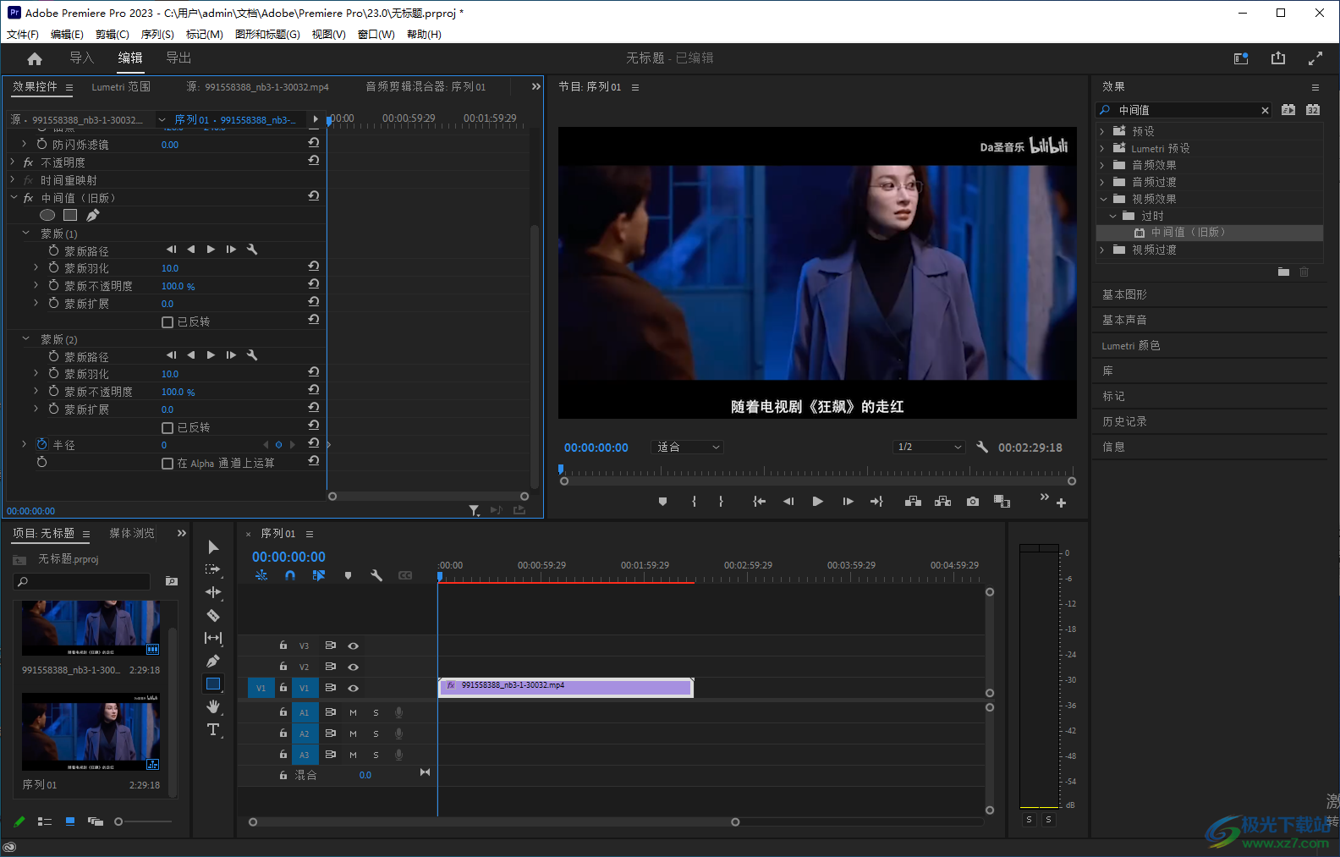Select the Pen tool in the toolbox

click(213, 661)
